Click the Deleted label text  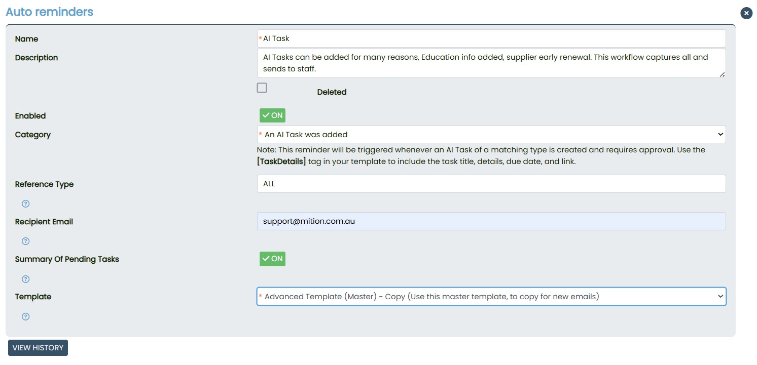(x=332, y=92)
